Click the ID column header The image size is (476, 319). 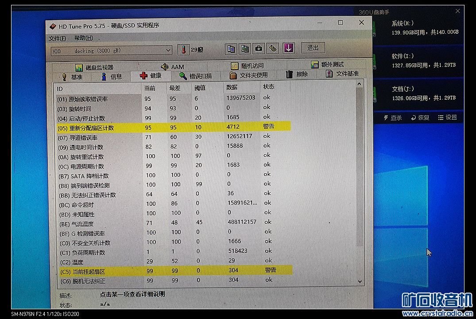pyautogui.click(x=60, y=89)
